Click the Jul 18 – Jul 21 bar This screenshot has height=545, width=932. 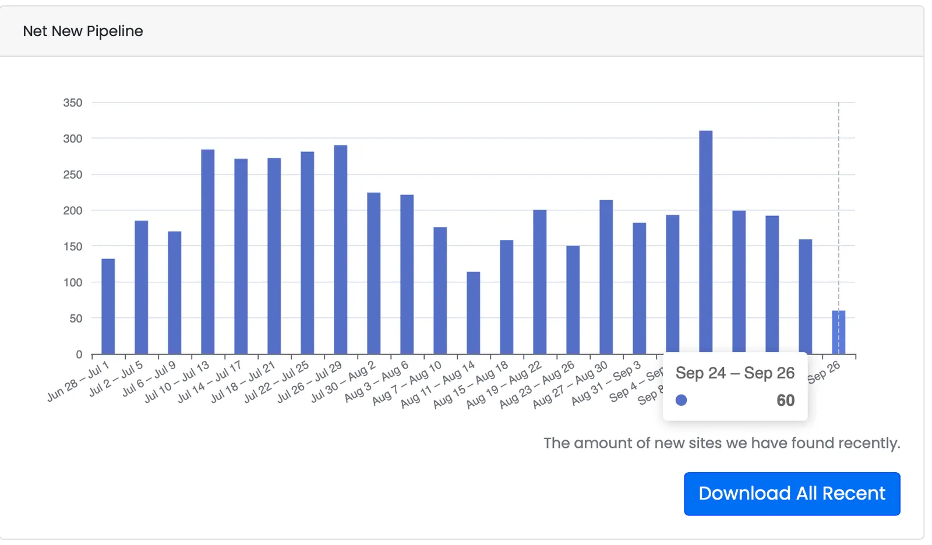pyautogui.click(x=274, y=256)
